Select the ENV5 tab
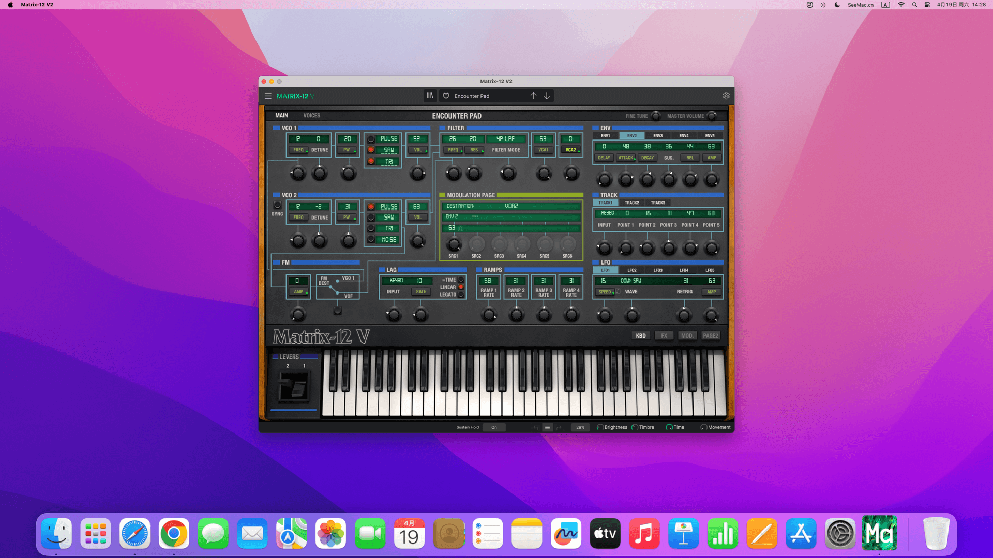993x558 pixels. pos(710,136)
